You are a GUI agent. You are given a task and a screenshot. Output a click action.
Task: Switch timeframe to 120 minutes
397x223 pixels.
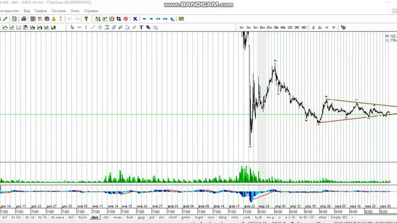coord(290,27)
